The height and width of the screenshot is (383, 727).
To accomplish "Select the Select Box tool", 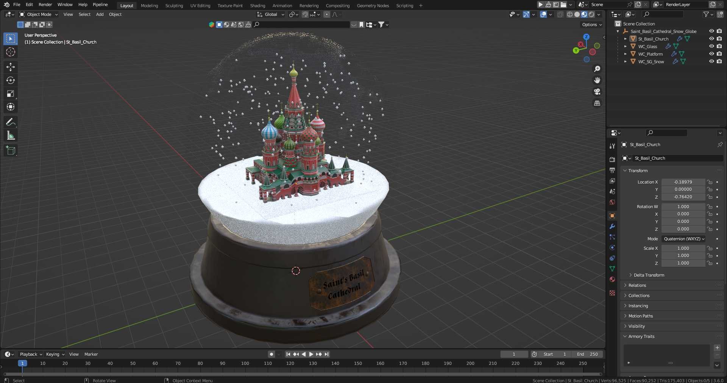I will 11,39.
